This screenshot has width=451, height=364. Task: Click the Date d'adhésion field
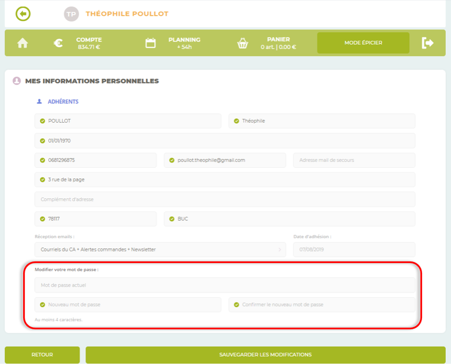click(354, 249)
